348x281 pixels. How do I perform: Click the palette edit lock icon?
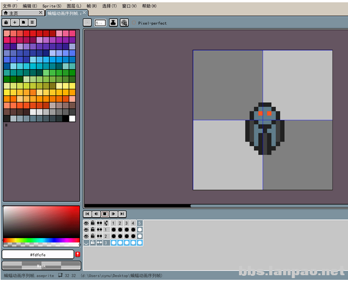pyautogui.click(x=6, y=23)
